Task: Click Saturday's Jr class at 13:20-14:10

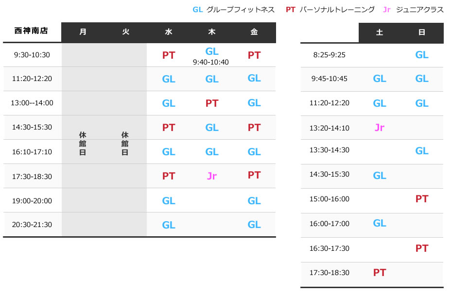Action: 380,128
